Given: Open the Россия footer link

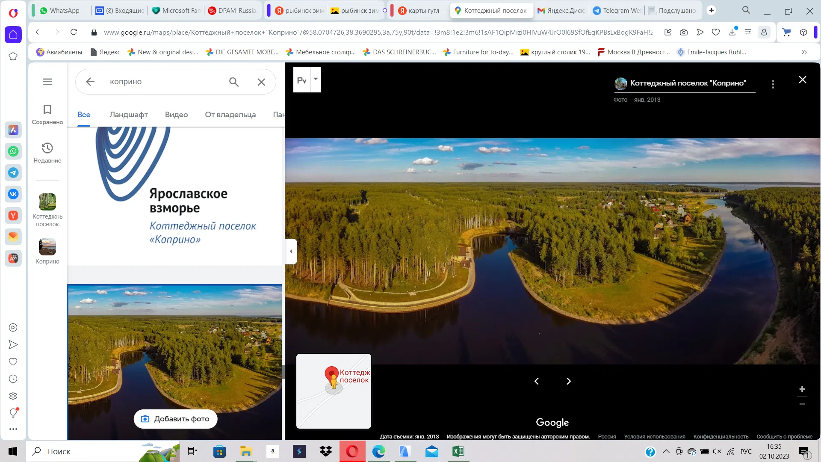Looking at the screenshot, I should pos(607,437).
